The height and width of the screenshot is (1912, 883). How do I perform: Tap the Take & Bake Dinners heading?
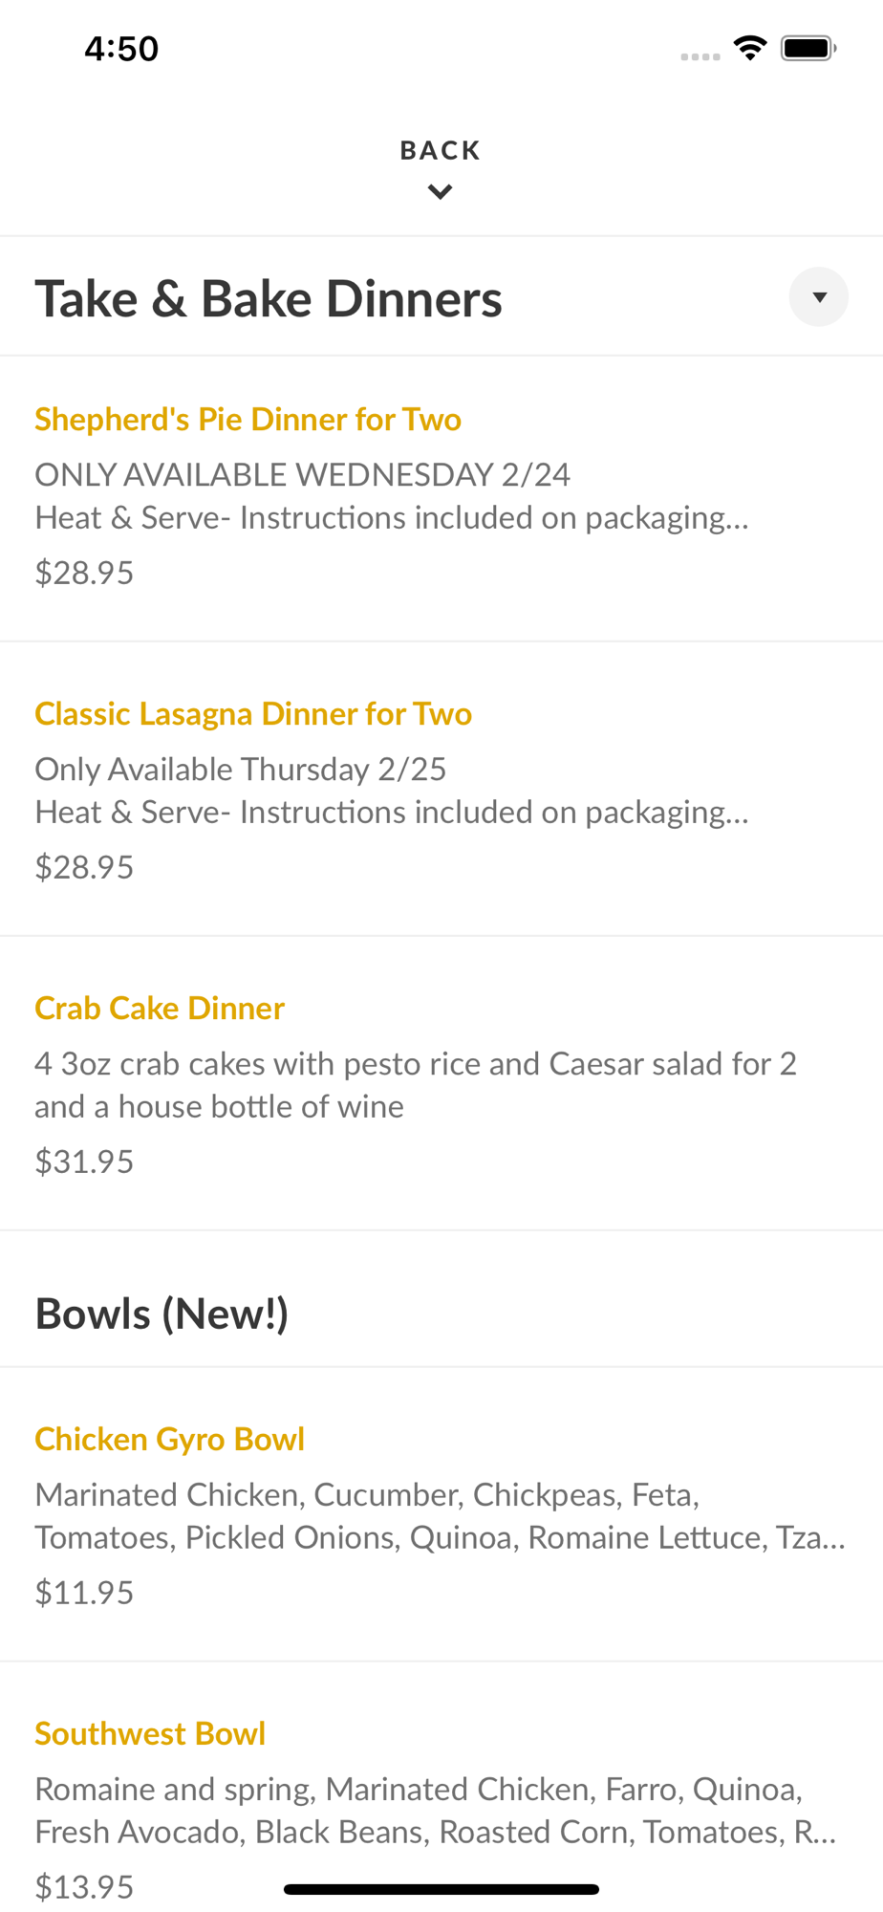tap(269, 299)
